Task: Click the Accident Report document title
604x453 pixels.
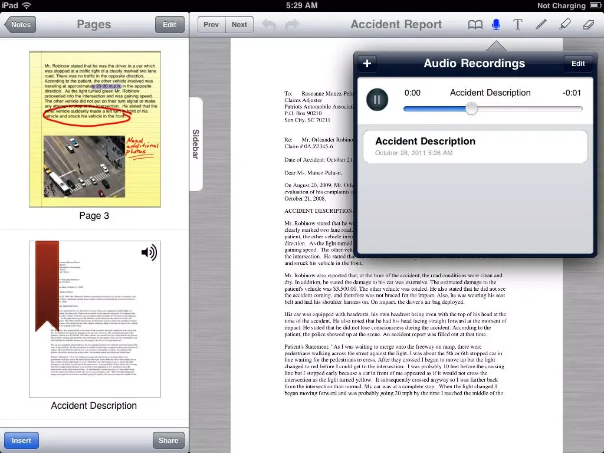Action: click(x=396, y=24)
